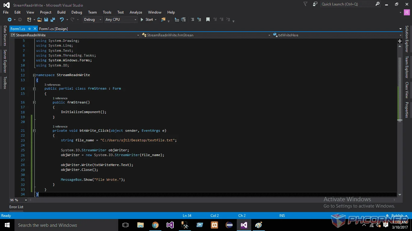
Task: Open the Data Sources side tab
Action: coord(5,36)
